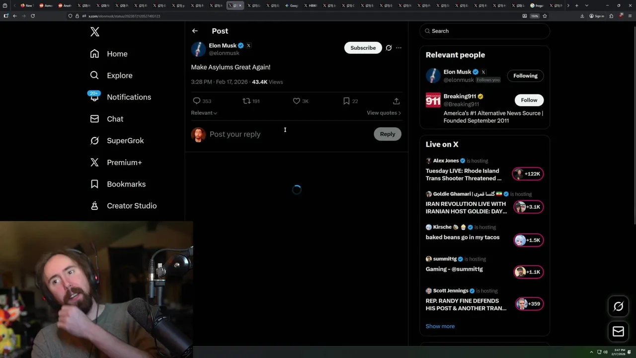
Task: Open the browser hamburger menu
Action: click(x=630, y=16)
